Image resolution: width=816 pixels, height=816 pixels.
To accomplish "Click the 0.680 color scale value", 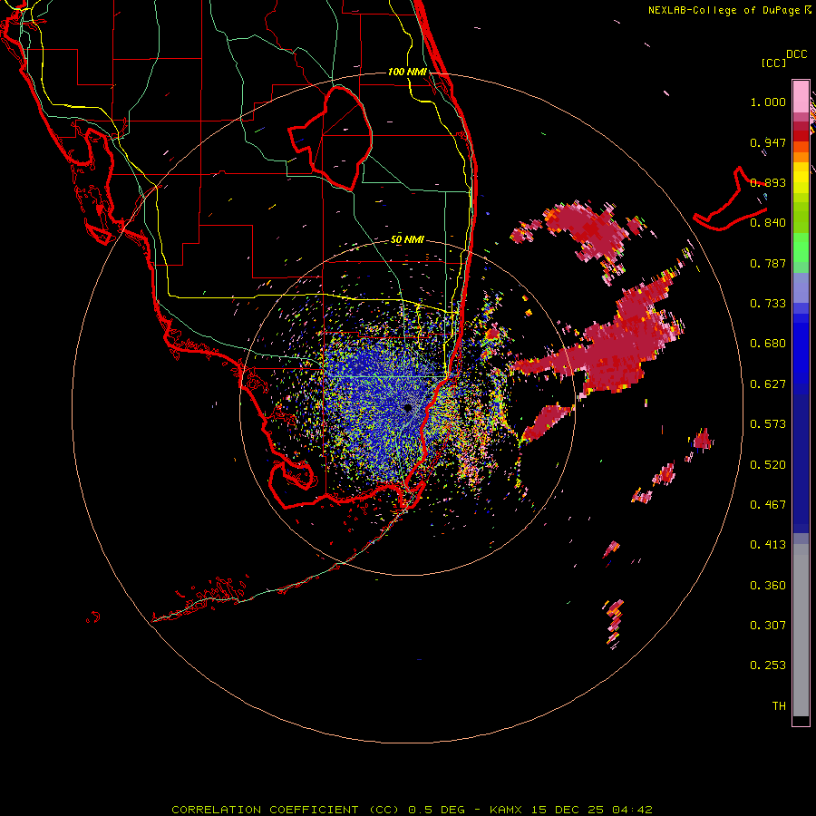I will click(768, 344).
